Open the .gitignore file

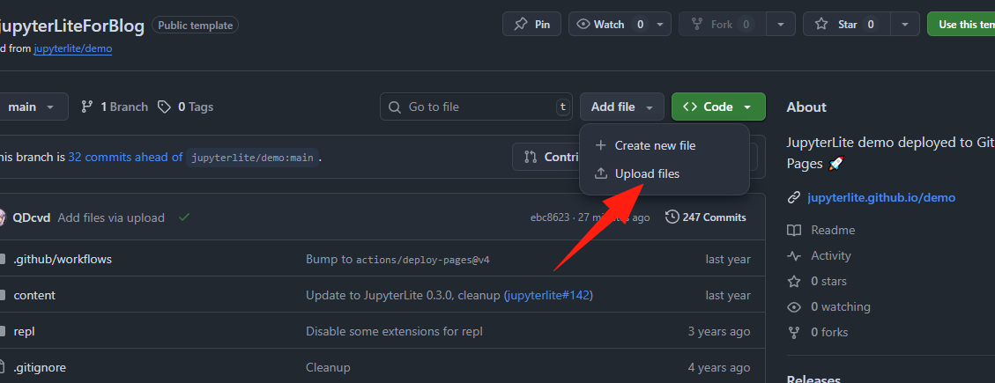click(40, 367)
